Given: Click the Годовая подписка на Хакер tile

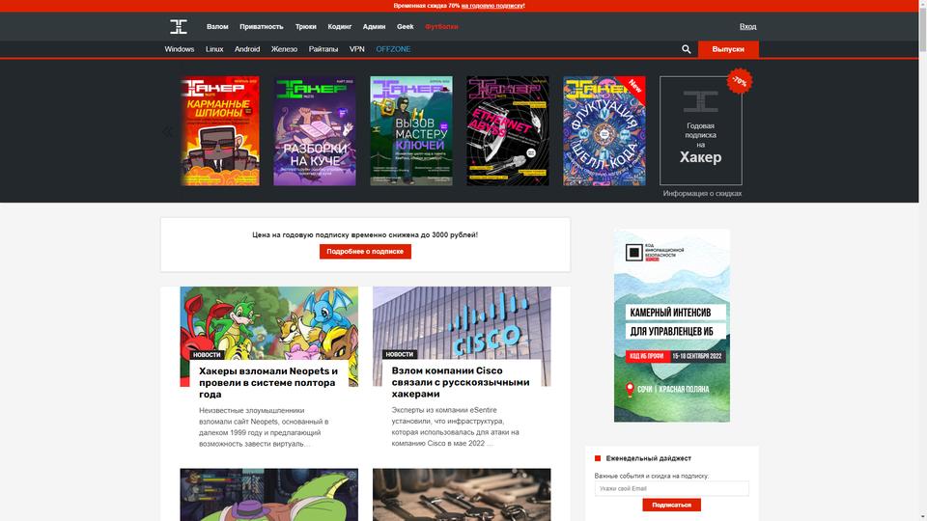Looking at the screenshot, I should pos(701,130).
